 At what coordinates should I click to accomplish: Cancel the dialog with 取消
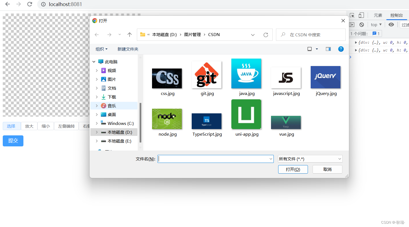(x=327, y=169)
